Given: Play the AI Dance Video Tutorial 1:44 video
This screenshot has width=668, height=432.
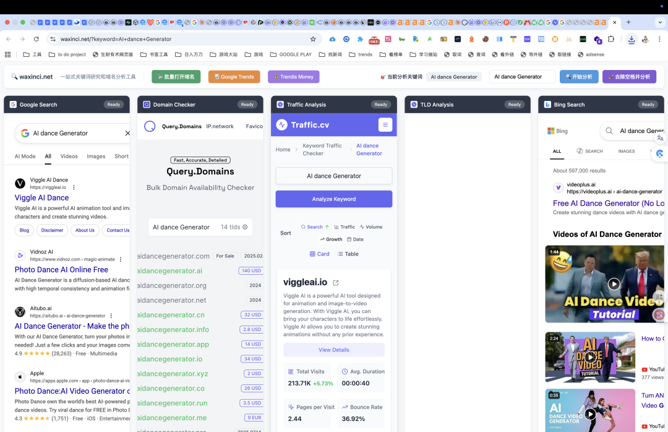Looking at the screenshot, I should 614,283.
